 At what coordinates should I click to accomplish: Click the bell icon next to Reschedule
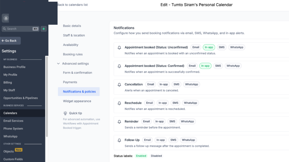[x=119, y=103]
